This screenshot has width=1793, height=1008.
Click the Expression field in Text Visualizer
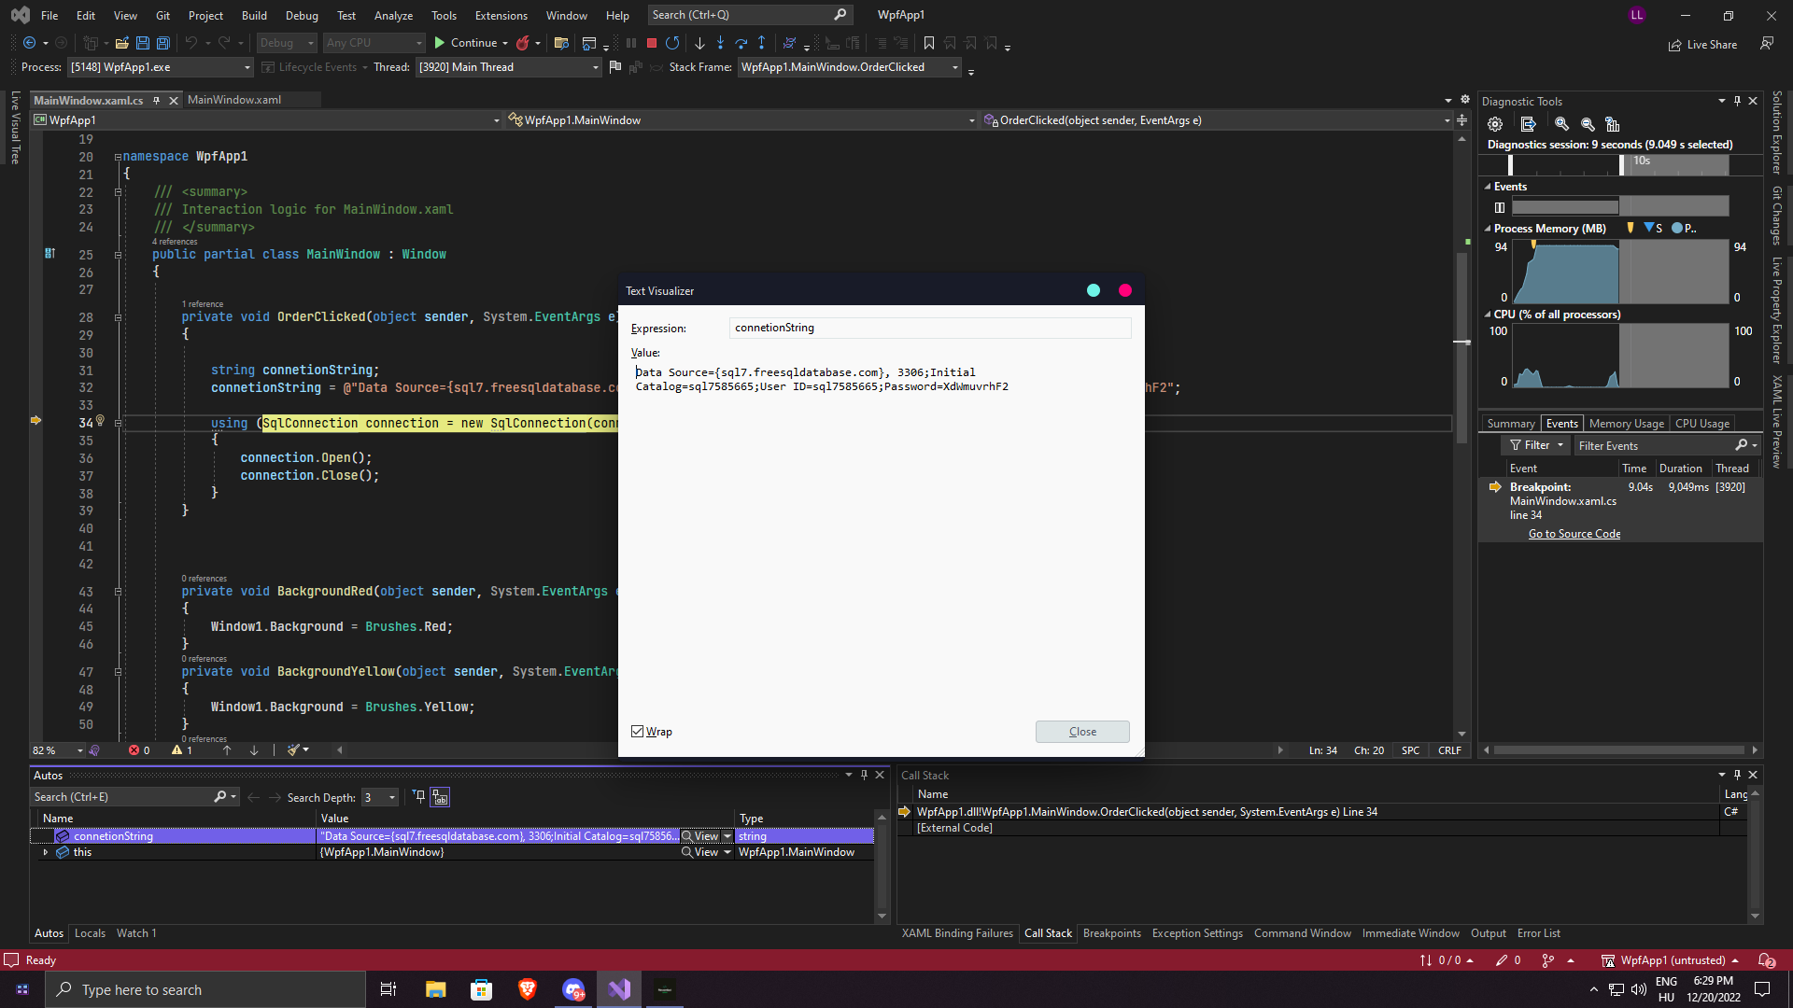click(930, 328)
